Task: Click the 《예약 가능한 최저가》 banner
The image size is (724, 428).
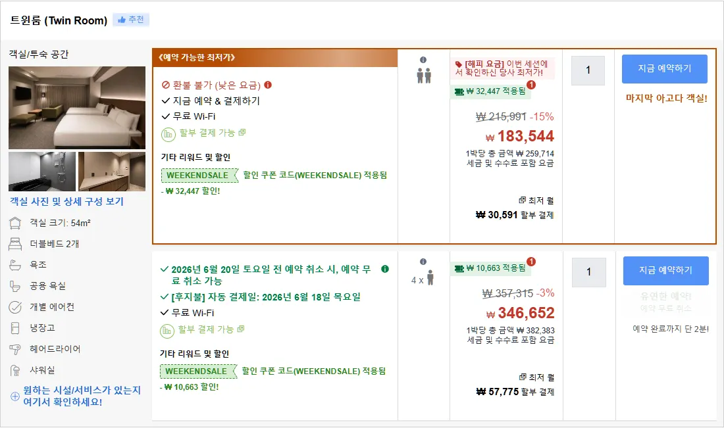Action: pyautogui.click(x=274, y=58)
